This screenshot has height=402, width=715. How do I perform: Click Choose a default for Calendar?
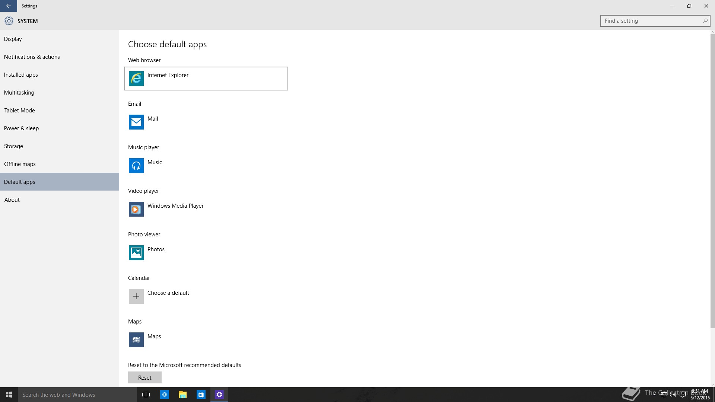coord(168,293)
